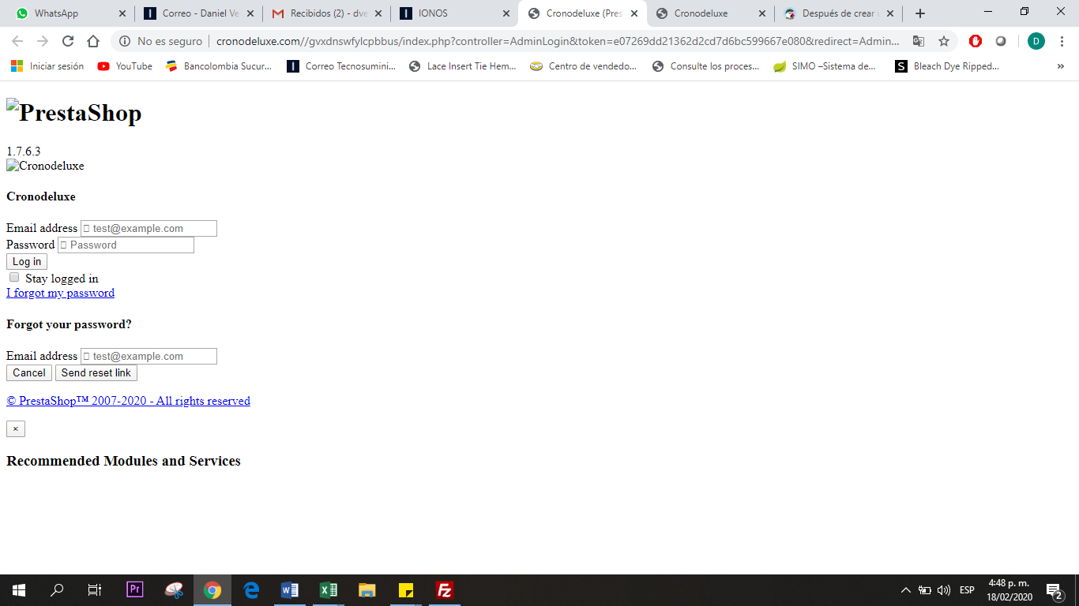This screenshot has width=1079, height=606.
Task: Open Word from the taskbar
Action: (290, 589)
